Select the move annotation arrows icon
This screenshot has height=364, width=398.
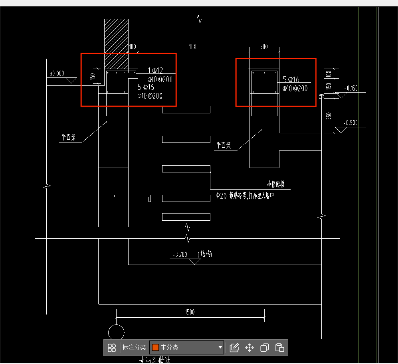tap(249, 348)
